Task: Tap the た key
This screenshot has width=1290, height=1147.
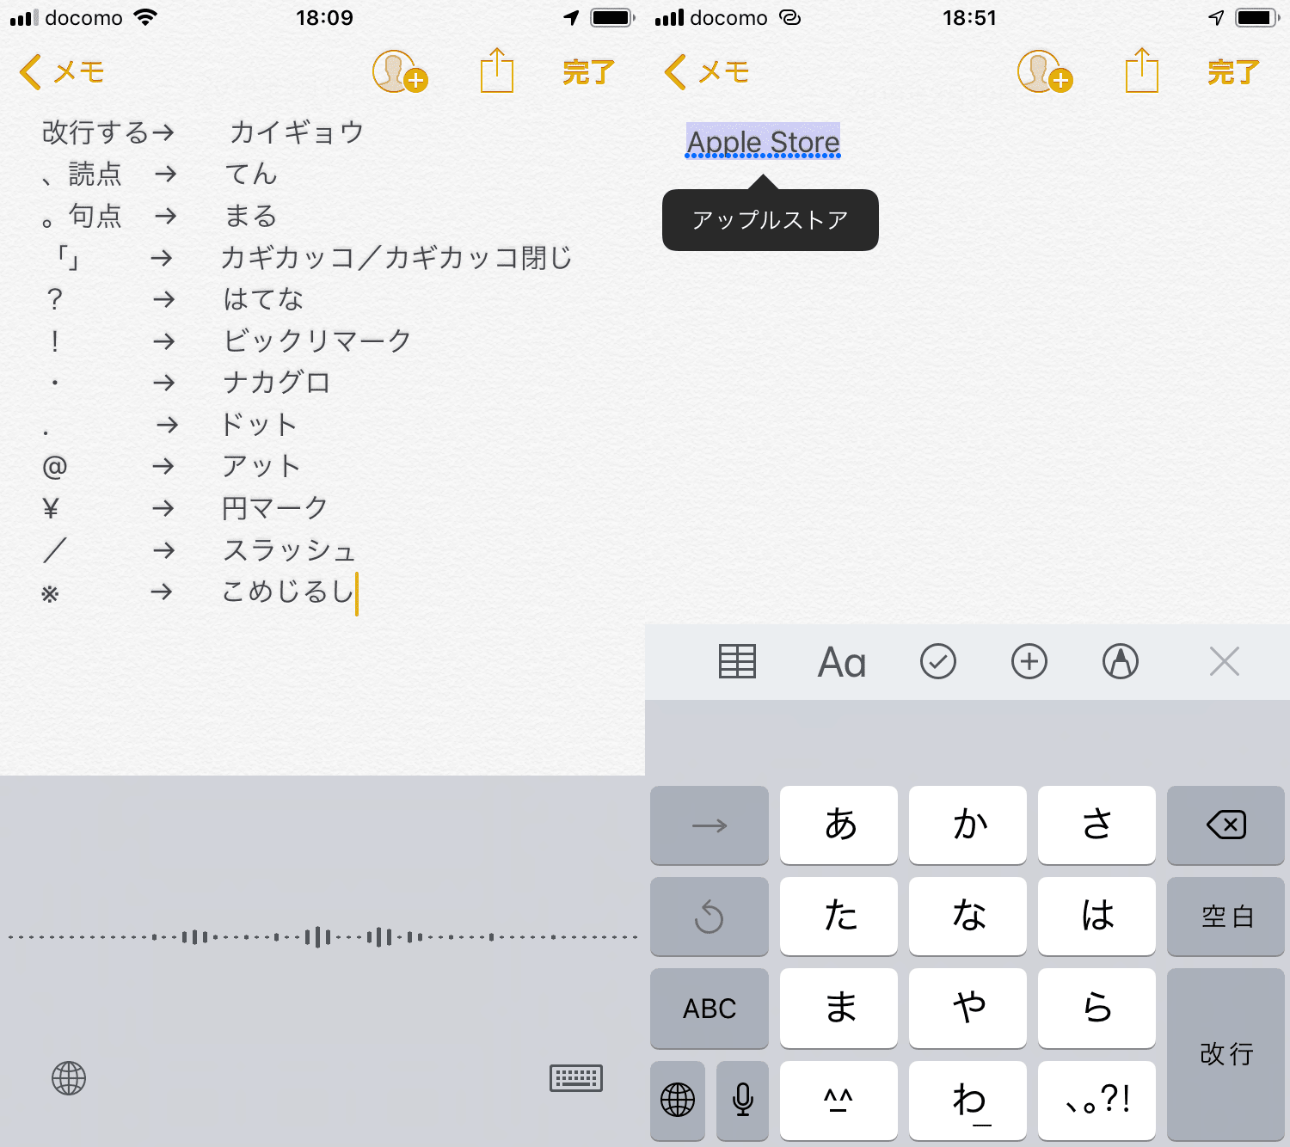Action: [838, 917]
